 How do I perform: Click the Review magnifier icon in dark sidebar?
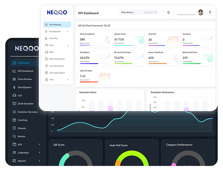[14, 136]
